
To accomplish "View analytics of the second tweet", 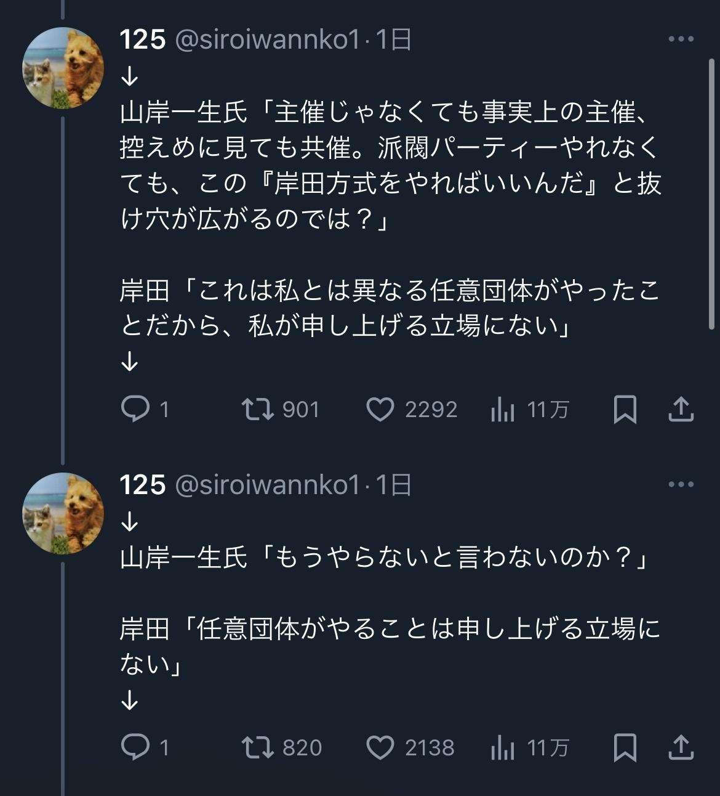I will point(503,747).
